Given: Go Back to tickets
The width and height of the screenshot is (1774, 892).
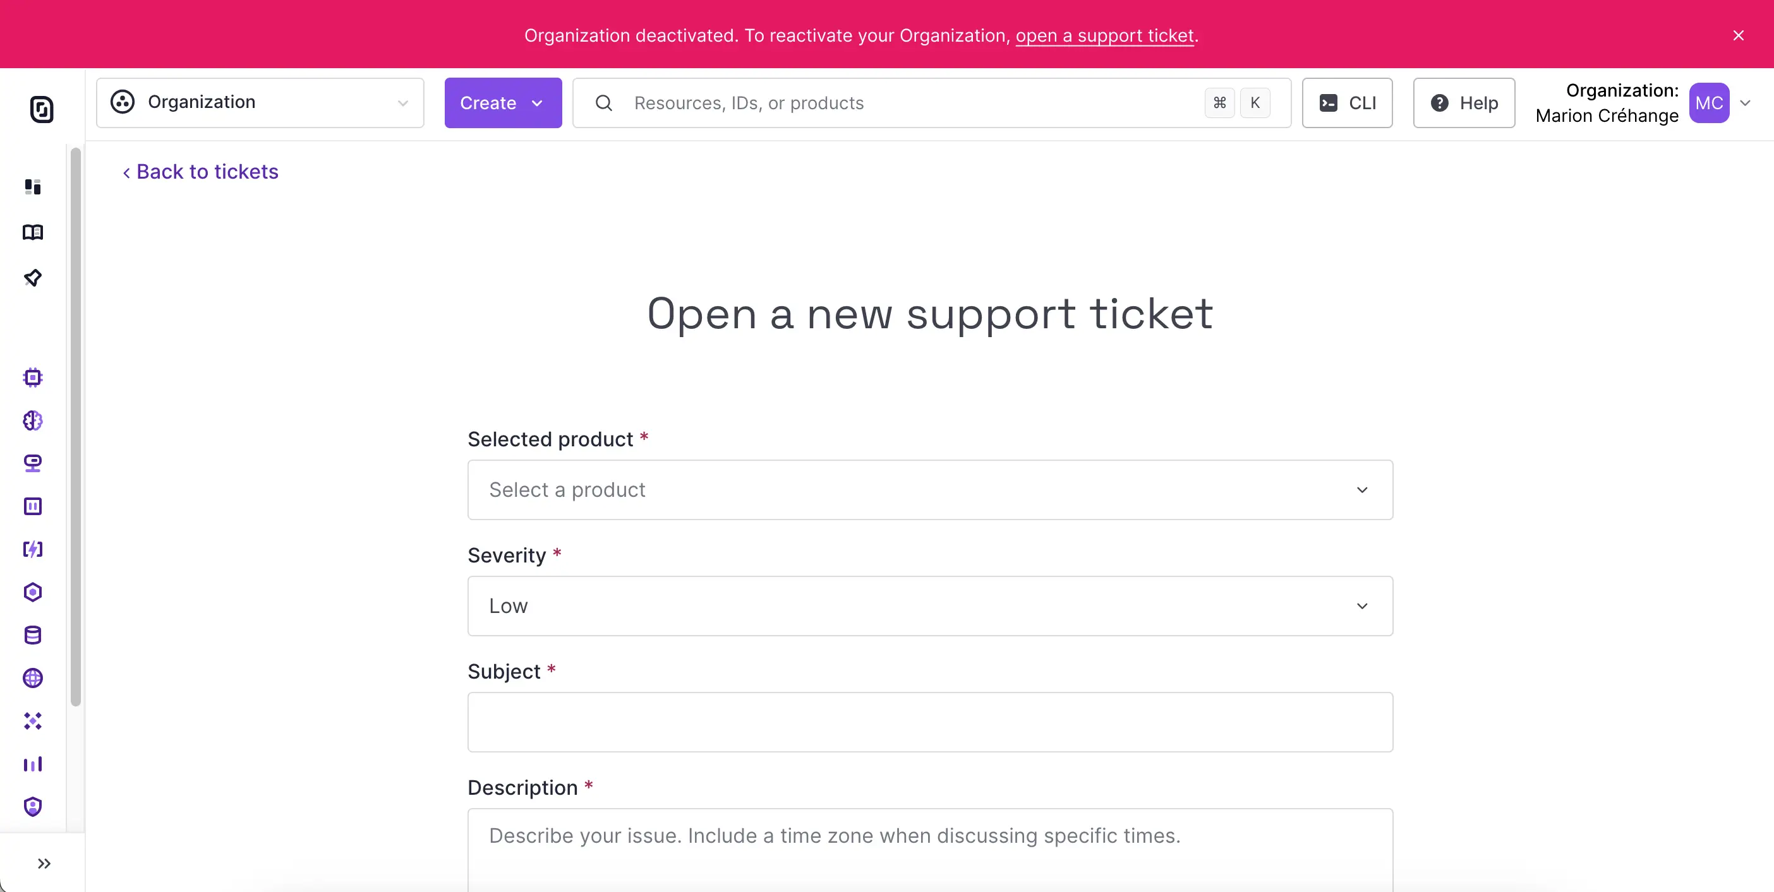Looking at the screenshot, I should (200, 171).
